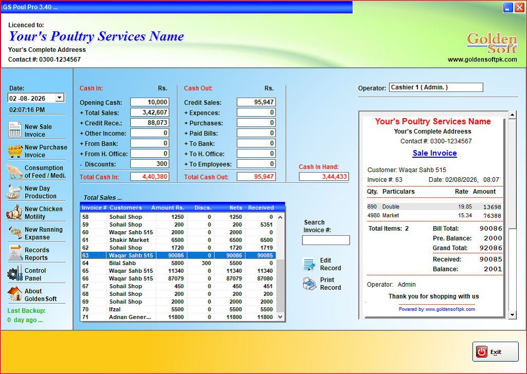Click the Print Record printer icon
Viewport: 527px width, 374px height.
(x=309, y=284)
